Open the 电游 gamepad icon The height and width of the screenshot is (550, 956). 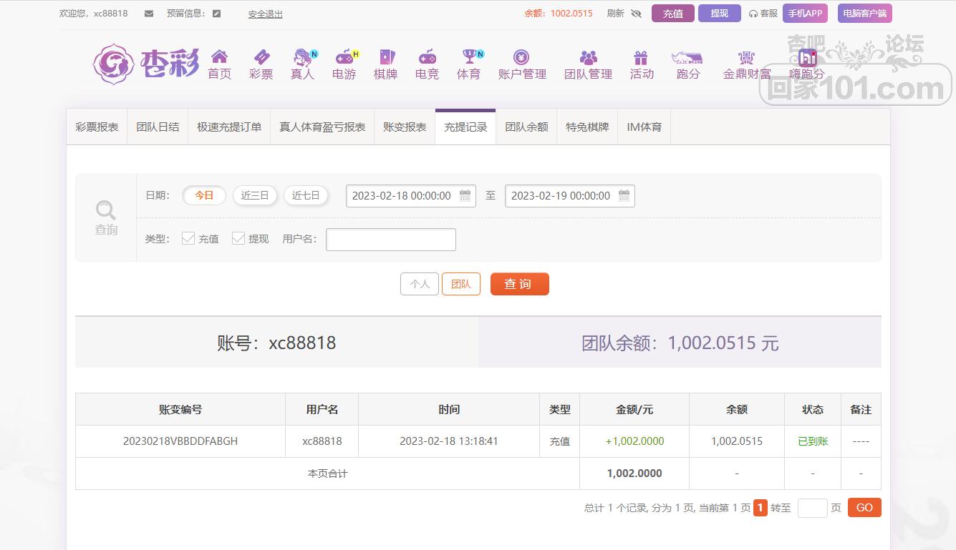point(344,57)
